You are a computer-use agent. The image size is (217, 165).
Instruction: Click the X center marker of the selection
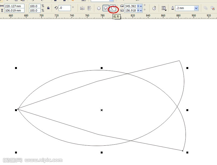(102, 110)
